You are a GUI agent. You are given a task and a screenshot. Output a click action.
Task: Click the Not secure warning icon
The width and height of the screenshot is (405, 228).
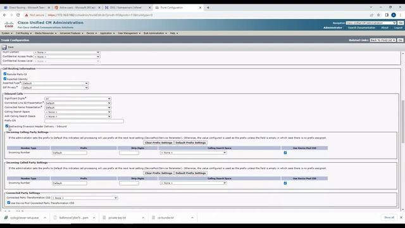(27, 15)
